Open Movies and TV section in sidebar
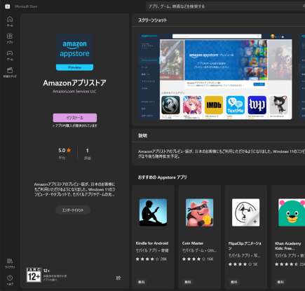Image resolution: width=305 pixels, height=291 pixels. click(x=10, y=72)
